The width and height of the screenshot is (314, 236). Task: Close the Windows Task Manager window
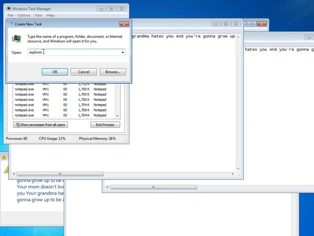[x=121, y=9]
